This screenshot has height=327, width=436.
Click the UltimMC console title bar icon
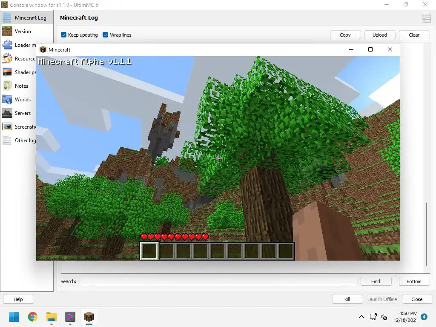4,5
